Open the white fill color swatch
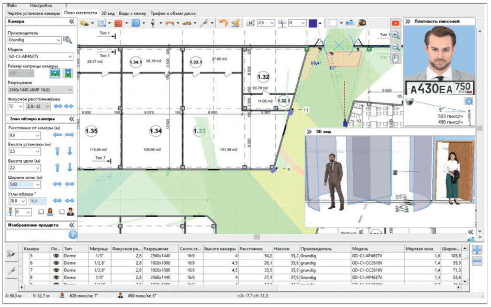The image size is (491, 307). click(333, 23)
